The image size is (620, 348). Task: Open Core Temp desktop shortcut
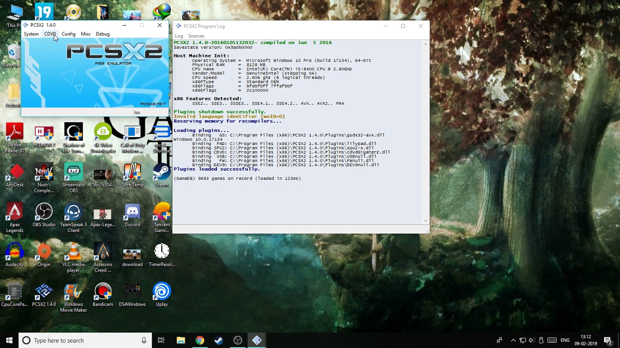point(132,175)
